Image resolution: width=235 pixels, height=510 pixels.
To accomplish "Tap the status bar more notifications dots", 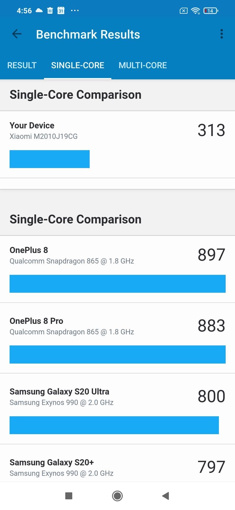I will [x=75, y=11].
